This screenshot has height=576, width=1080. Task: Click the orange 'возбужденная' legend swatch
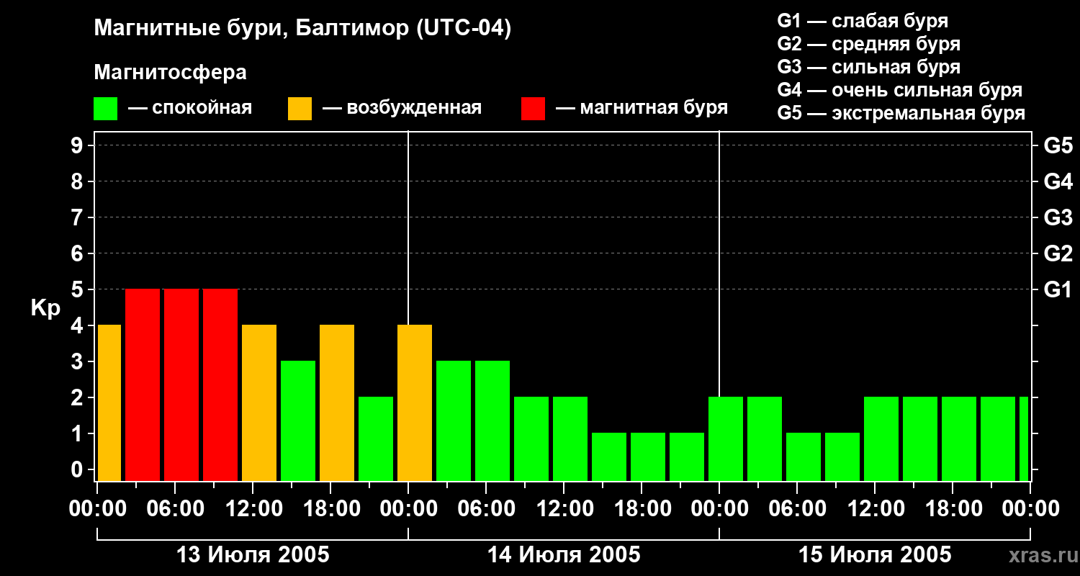pos(300,109)
